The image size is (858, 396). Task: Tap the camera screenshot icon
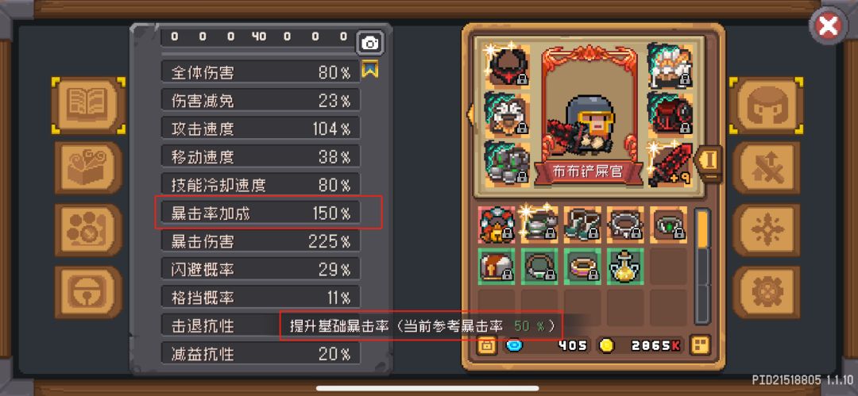370,43
